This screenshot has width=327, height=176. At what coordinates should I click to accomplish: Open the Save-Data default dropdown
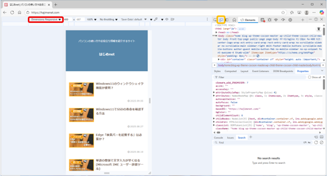(134, 20)
